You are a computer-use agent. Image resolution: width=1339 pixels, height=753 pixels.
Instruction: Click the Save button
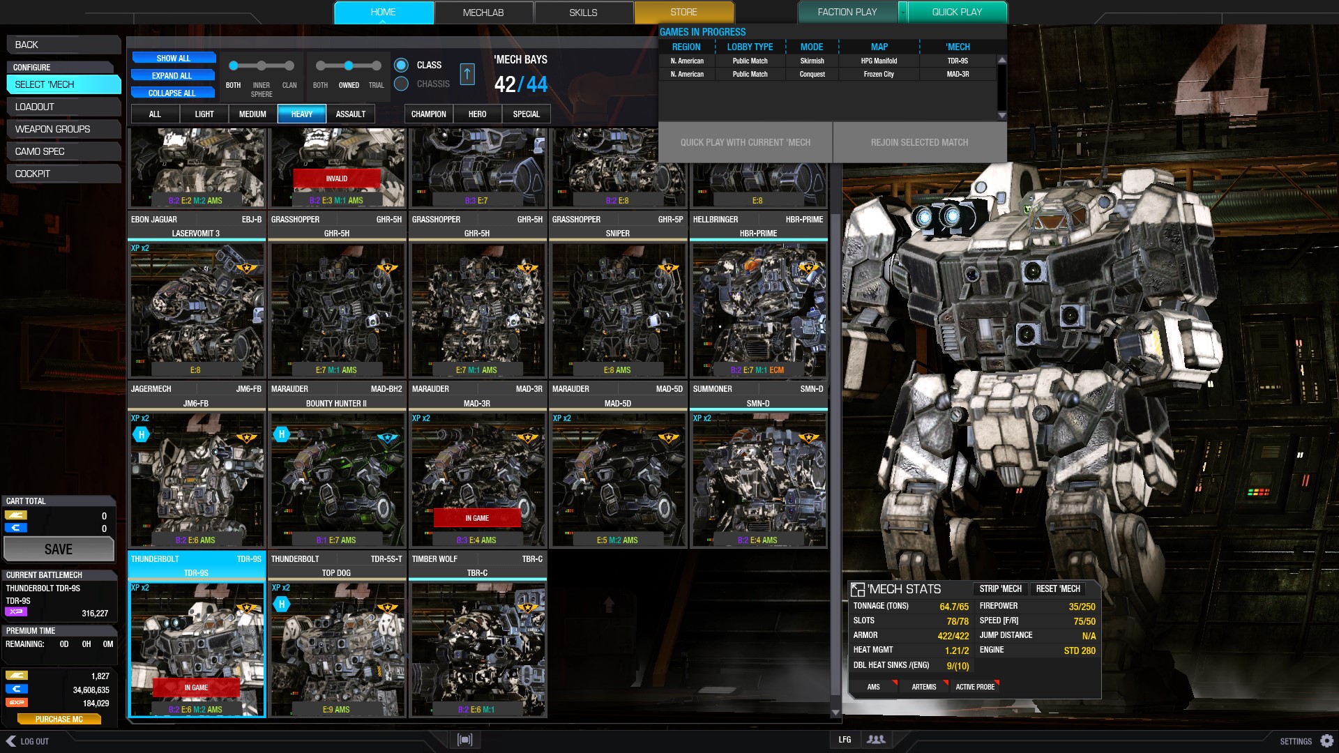[x=59, y=549]
